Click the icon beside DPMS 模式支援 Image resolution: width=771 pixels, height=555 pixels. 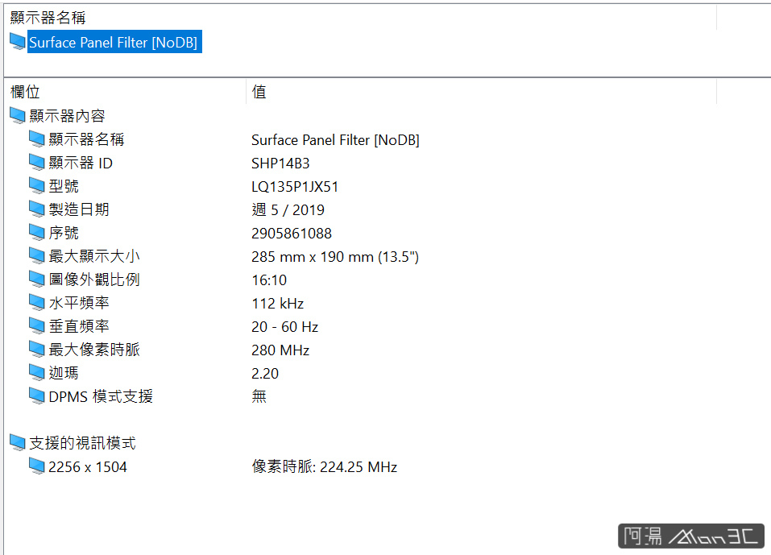pos(37,396)
